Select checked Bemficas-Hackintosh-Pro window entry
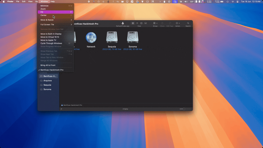263x148 pixels. pyautogui.click(x=55, y=70)
